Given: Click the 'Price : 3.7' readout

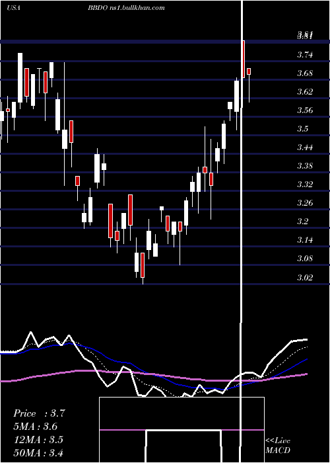Looking at the screenshot, I should pyautogui.click(x=39, y=413).
